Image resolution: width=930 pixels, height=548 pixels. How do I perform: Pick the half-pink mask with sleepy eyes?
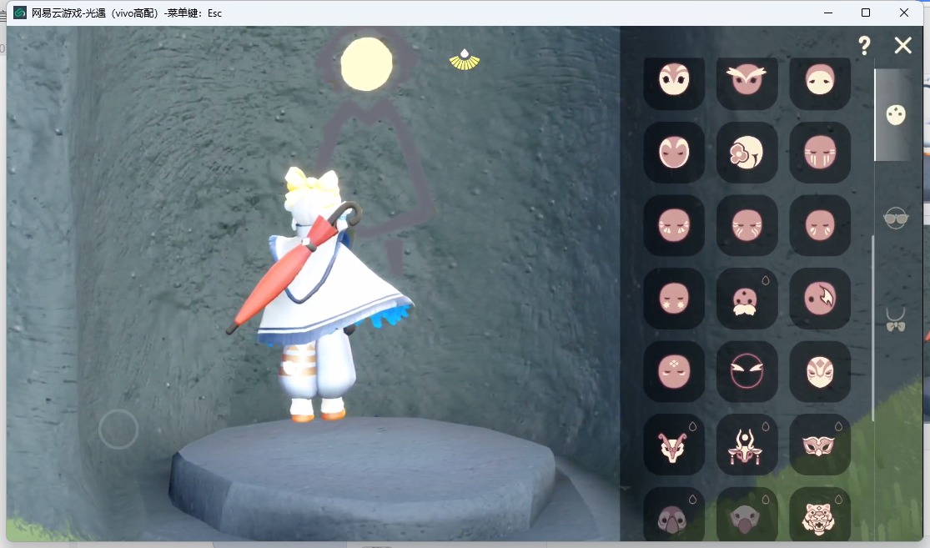[x=820, y=81]
